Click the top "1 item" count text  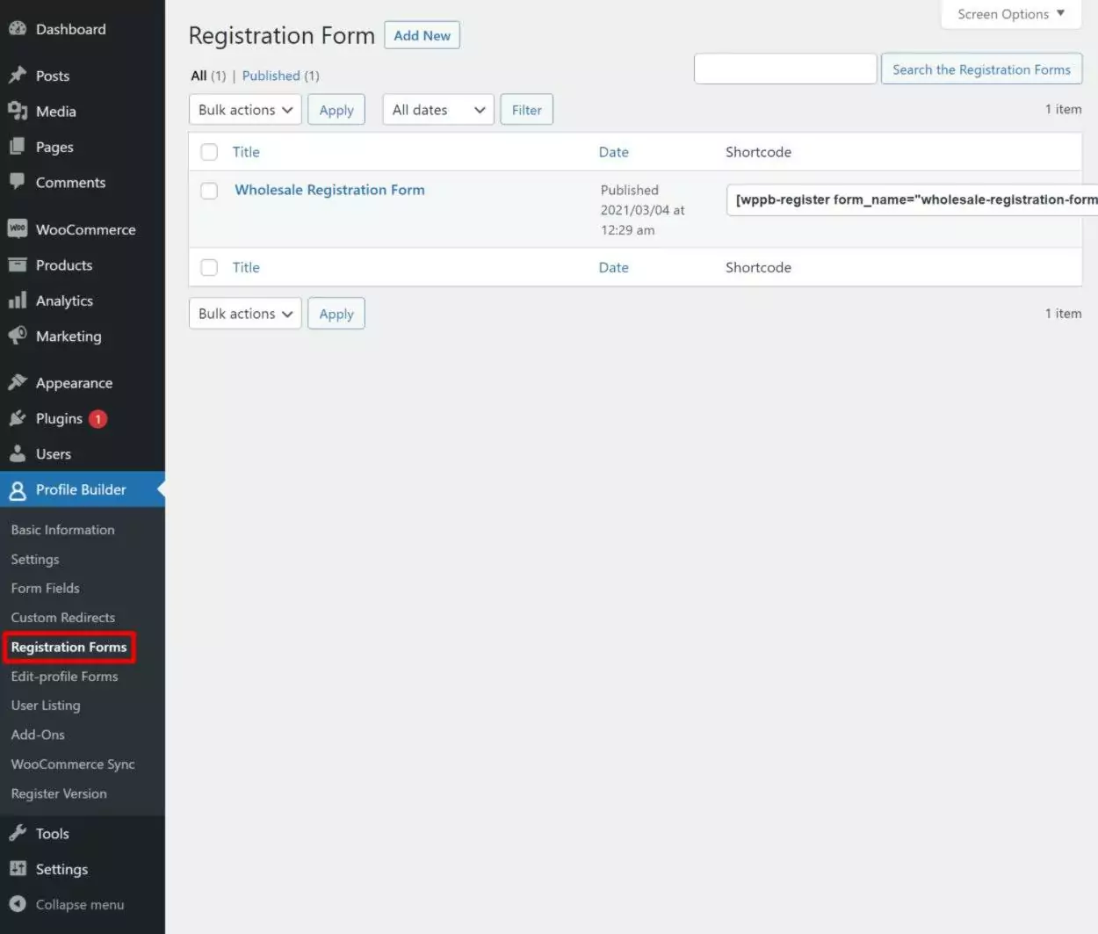pos(1063,109)
